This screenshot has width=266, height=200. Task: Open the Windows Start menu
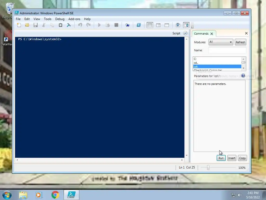(x=7, y=195)
